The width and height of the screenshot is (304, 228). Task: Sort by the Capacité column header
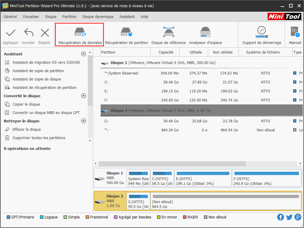[165, 52]
